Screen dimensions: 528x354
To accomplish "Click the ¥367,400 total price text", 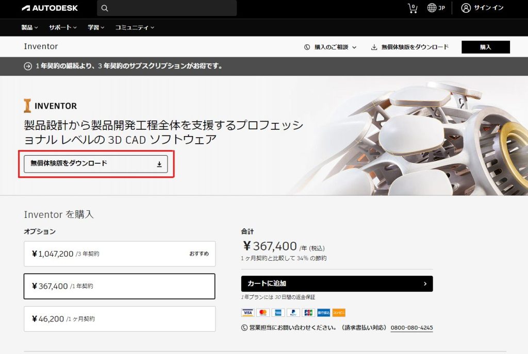I will (x=270, y=246).
